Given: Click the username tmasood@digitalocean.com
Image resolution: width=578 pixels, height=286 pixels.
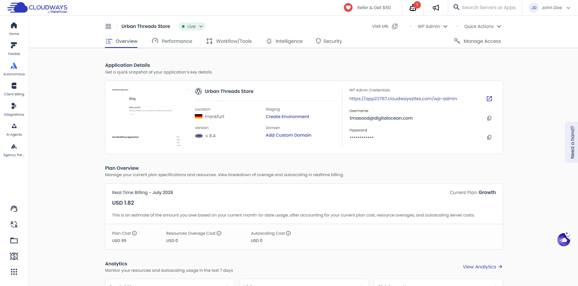Looking at the screenshot, I should click(x=381, y=118).
